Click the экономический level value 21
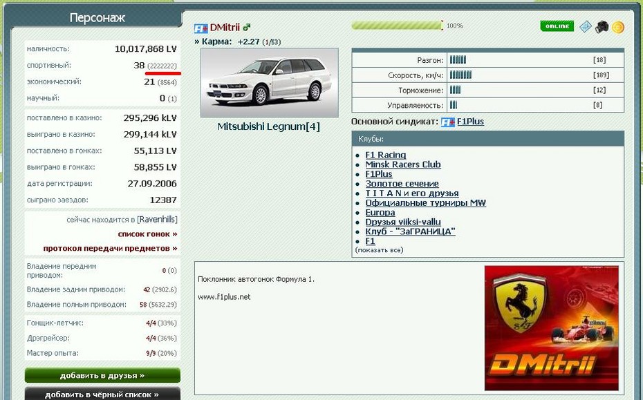This screenshot has height=400, width=643. (x=149, y=82)
